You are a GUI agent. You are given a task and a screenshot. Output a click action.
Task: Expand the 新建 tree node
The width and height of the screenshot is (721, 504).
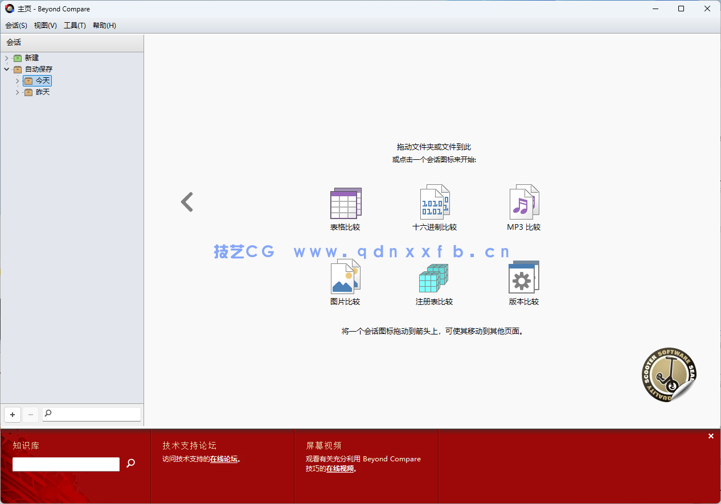click(x=6, y=57)
